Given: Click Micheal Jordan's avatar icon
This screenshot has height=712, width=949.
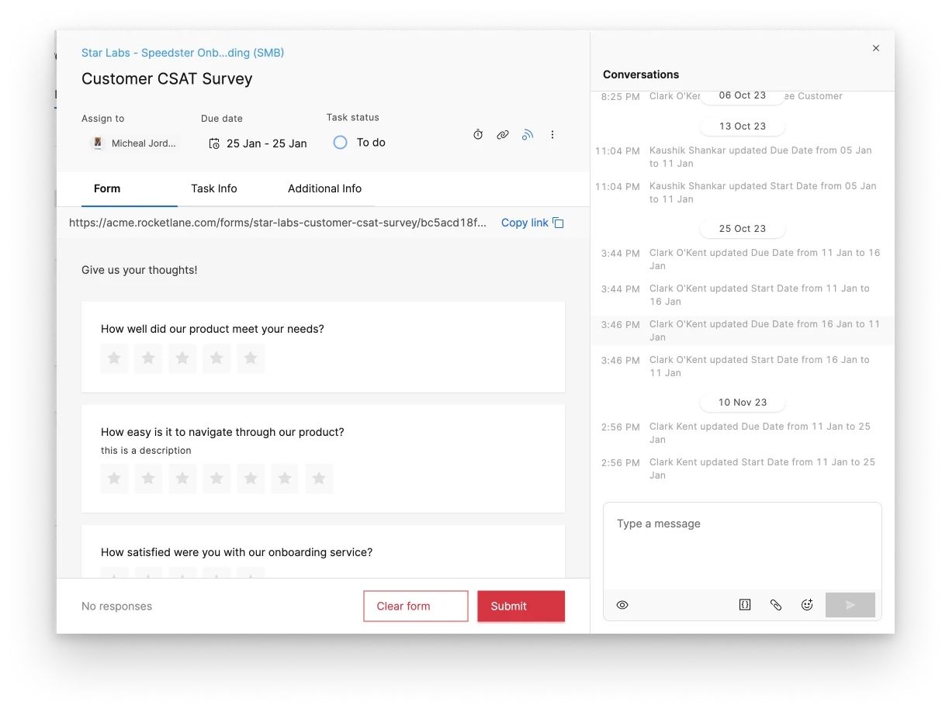Looking at the screenshot, I should pyautogui.click(x=98, y=143).
